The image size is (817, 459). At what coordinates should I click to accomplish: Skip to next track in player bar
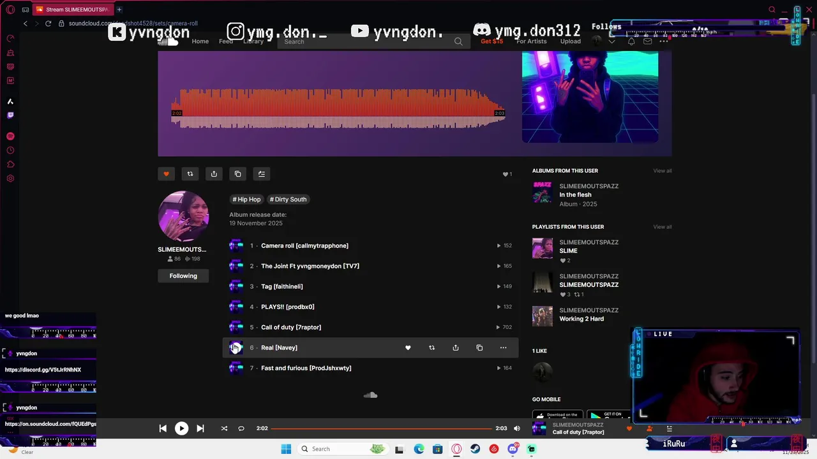point(200,428)
